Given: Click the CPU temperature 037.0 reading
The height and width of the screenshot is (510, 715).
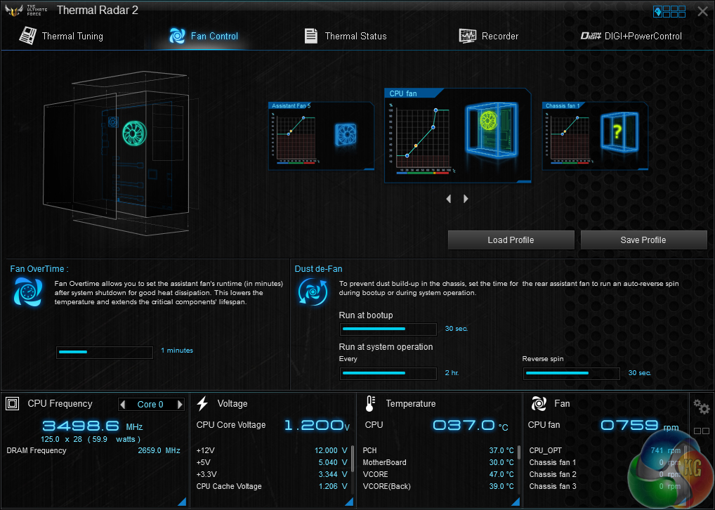Looking at the screenshot, I should click(470, 426).
